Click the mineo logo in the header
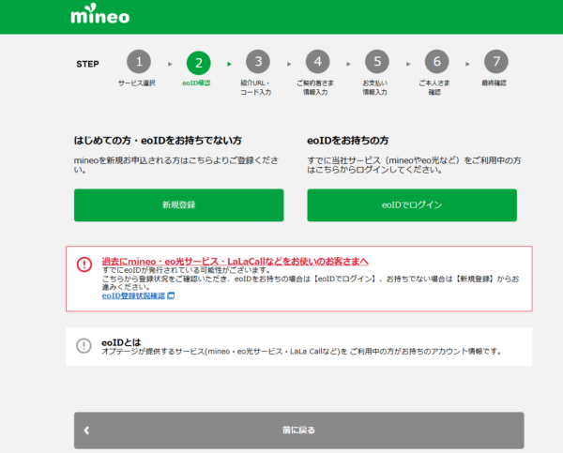563x453 pixels. pos(100,14)
